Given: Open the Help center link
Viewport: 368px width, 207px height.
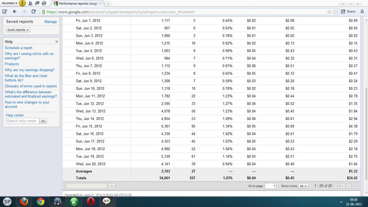Looking at the screenshot, I should click(15, 115).
